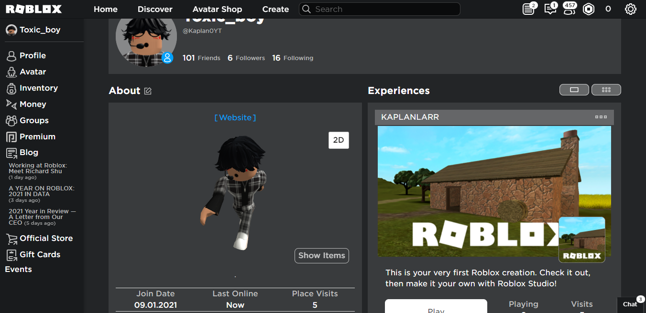
Task: Switch Experiences to slideshow view
Action: click(574, 90)
